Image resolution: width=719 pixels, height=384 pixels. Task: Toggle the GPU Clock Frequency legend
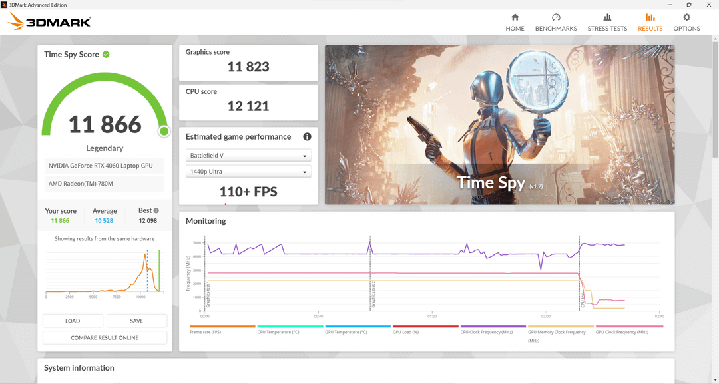pos(628,329)
